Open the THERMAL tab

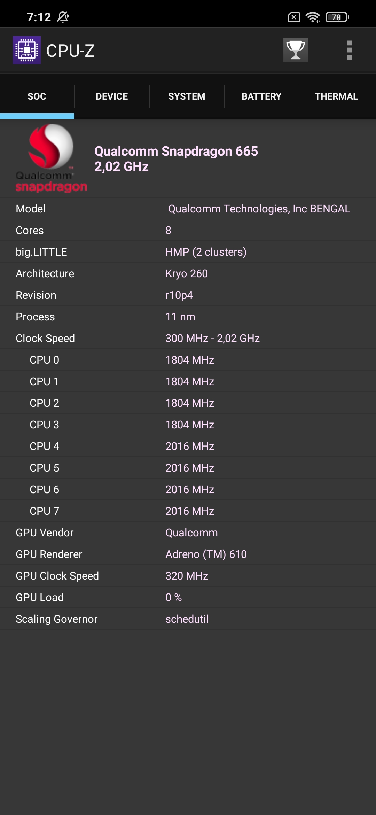point(336,96)
